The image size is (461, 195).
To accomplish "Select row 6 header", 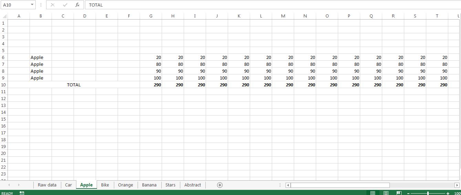I will point(4,57).
